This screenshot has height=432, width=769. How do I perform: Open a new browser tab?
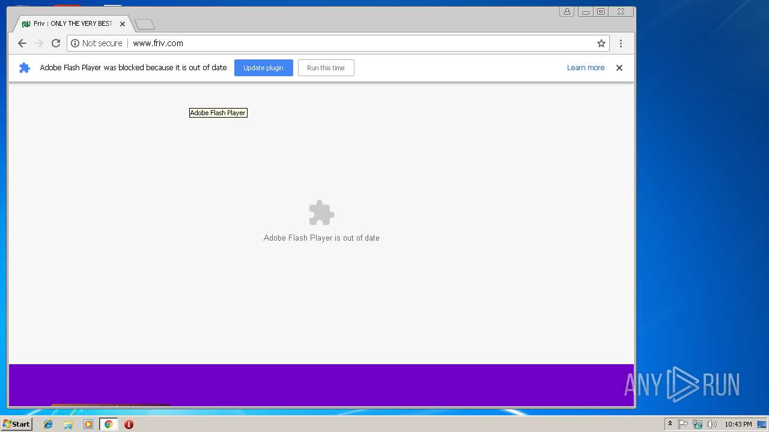[x=145, y=25]
